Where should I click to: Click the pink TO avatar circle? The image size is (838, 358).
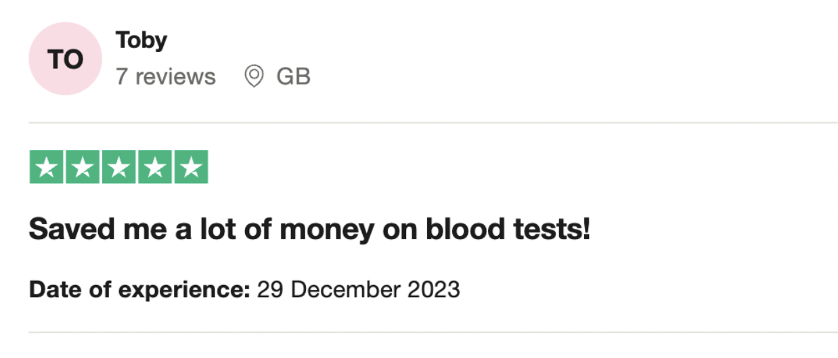point(65,59)
